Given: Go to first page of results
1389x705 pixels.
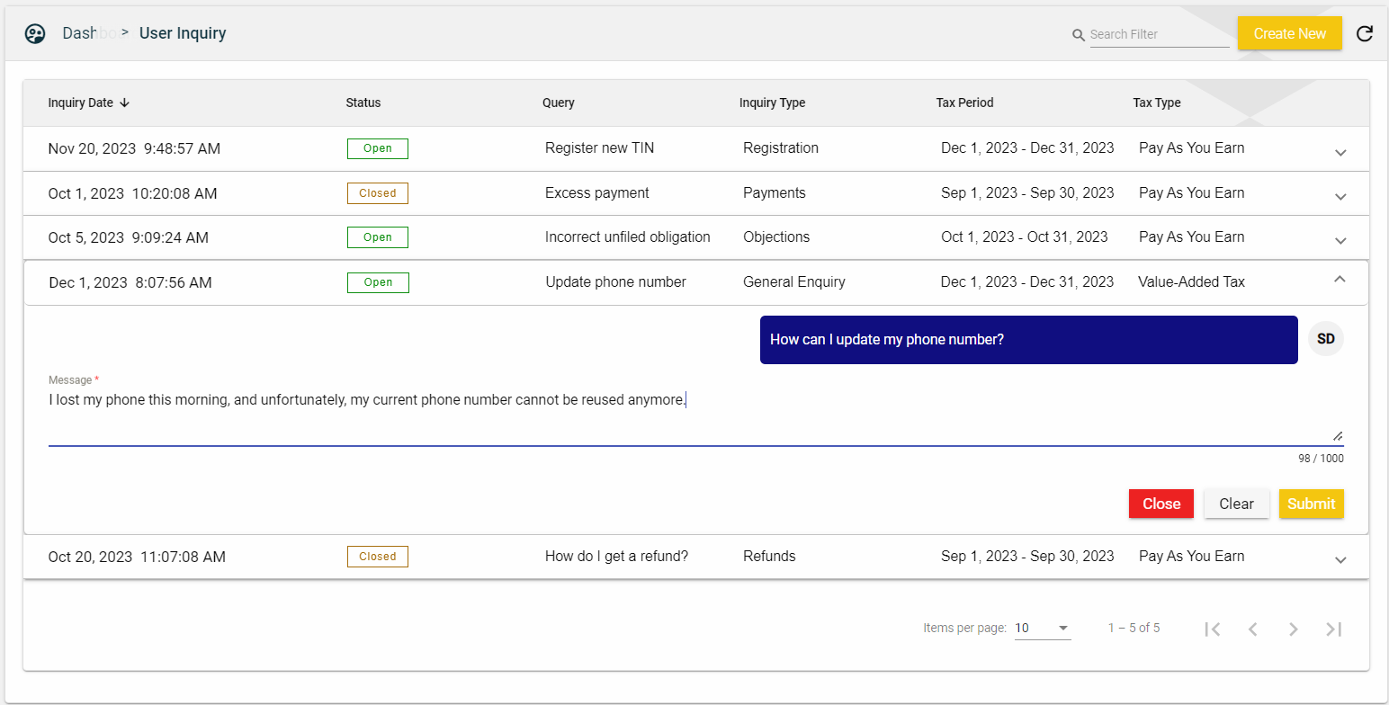Looking at the screenshot, I should (1212, 629).
